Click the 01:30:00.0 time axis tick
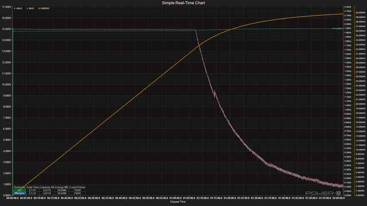 coord(257,198)
